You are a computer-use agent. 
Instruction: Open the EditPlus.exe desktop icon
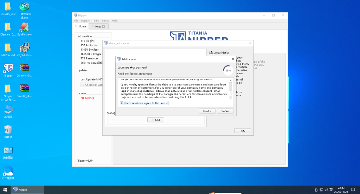[x=24, y=27]
